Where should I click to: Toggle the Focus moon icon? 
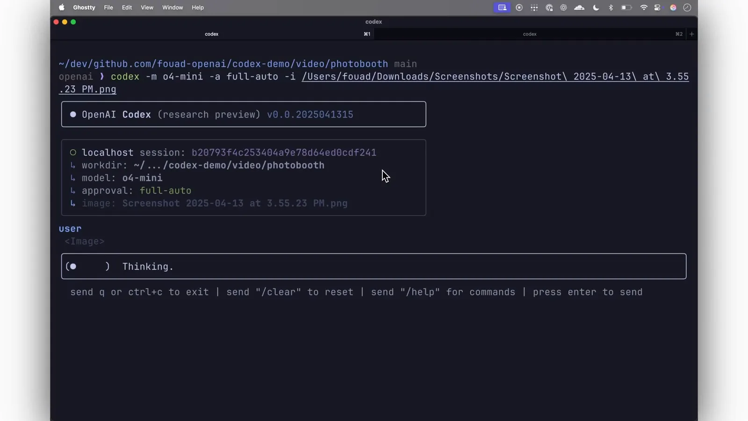[596, 7]
